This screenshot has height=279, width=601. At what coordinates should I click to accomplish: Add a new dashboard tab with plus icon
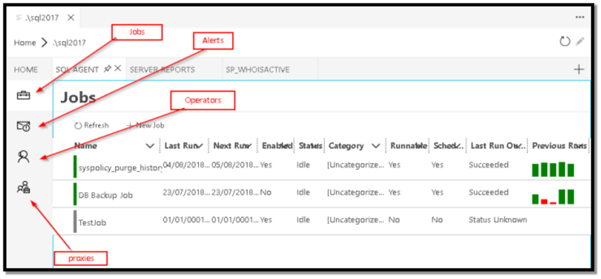click(578, 69)
